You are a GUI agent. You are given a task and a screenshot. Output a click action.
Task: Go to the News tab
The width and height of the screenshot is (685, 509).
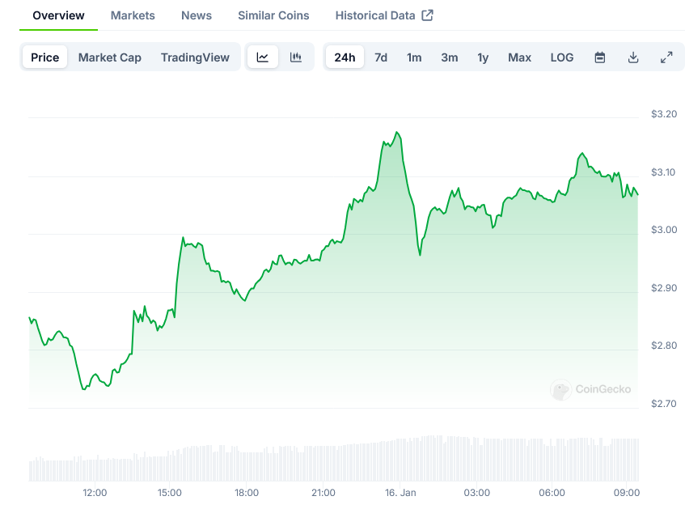click(197, 15)
